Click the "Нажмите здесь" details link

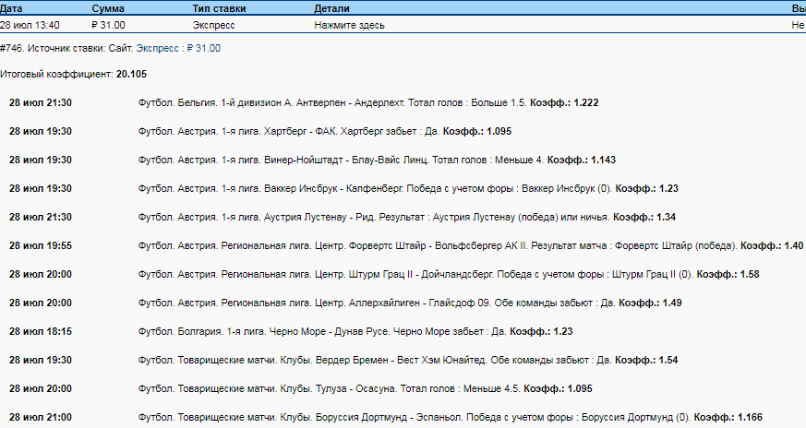(x=349, y=25)
